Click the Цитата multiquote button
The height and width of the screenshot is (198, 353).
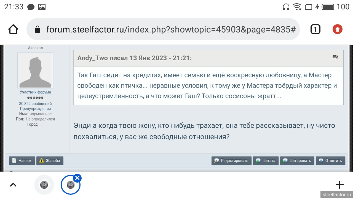(x=266, y=161)
